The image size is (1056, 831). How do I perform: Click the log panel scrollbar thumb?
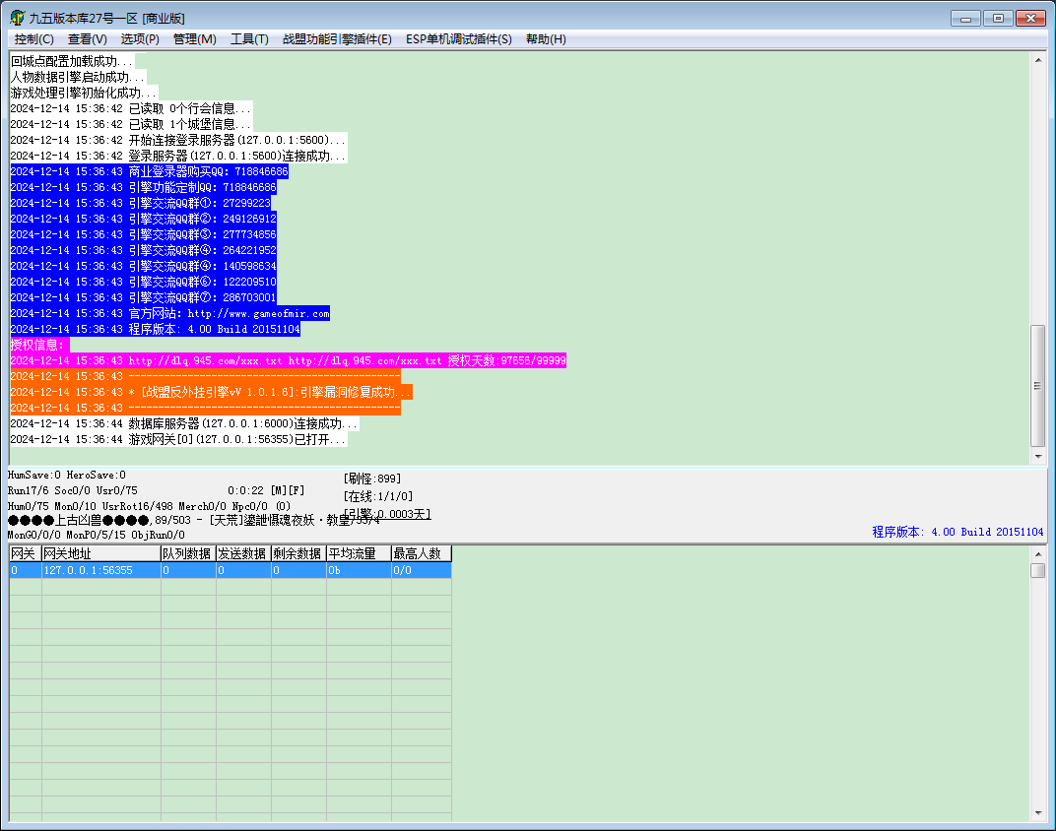[x=1038, y=386]
